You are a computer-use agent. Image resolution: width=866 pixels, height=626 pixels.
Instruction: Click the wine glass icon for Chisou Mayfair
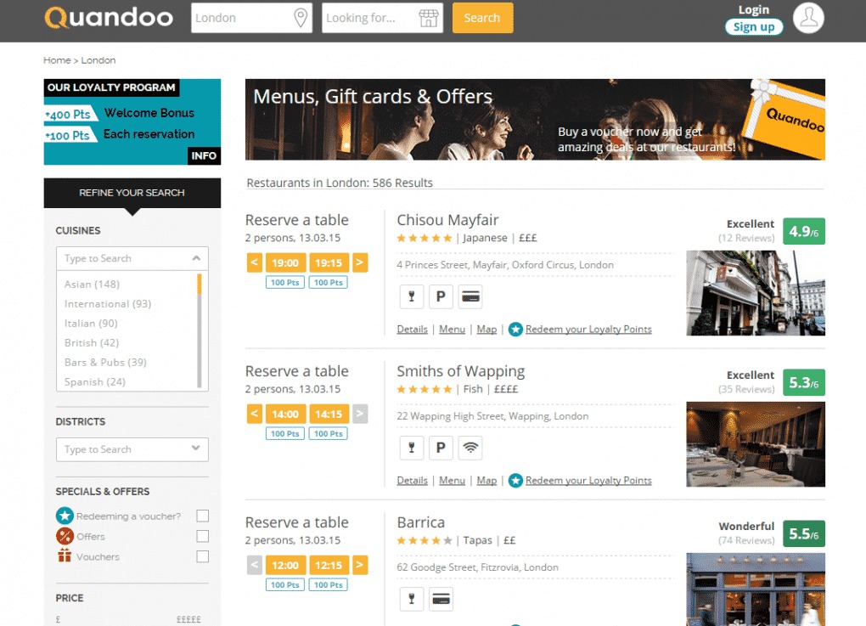pos(412,296)
